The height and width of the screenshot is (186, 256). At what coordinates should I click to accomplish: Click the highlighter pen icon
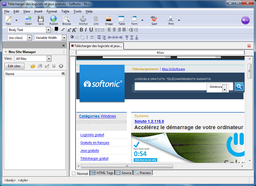coord(63,29)
